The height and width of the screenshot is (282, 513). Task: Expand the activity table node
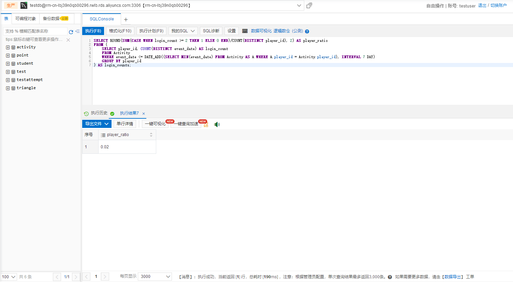point(8,47)
